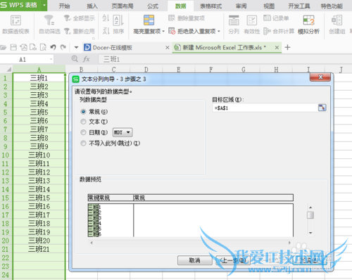This screenshot has height=280, width=352.
Task: Open the MDY date format dropdown
Action: [122, 132]
